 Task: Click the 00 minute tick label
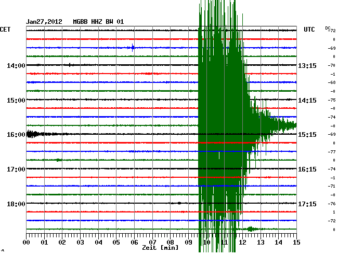27,243
